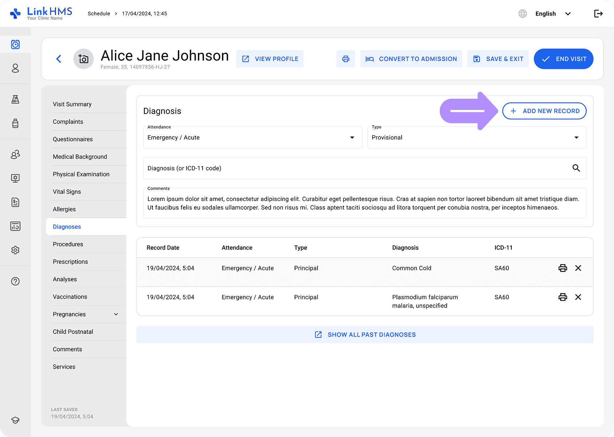Screen dimensions: 614x437
Task: Open the help question mark icon
Action: [x=15, y=281]
